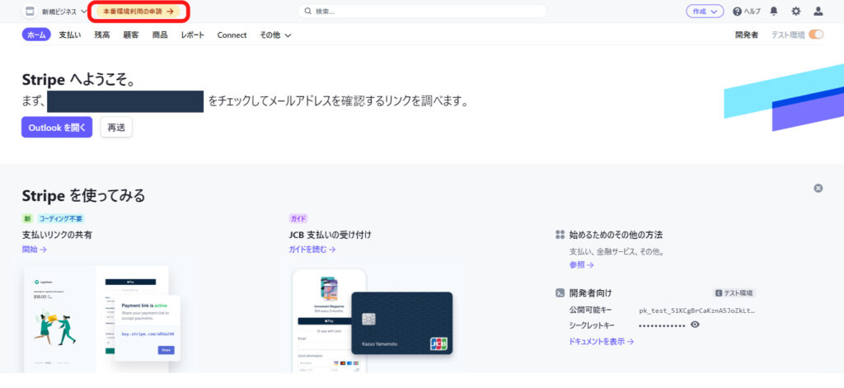Click 再送 resend button
The height and width of the screenshot is (388, 844).
coord(116,128)
